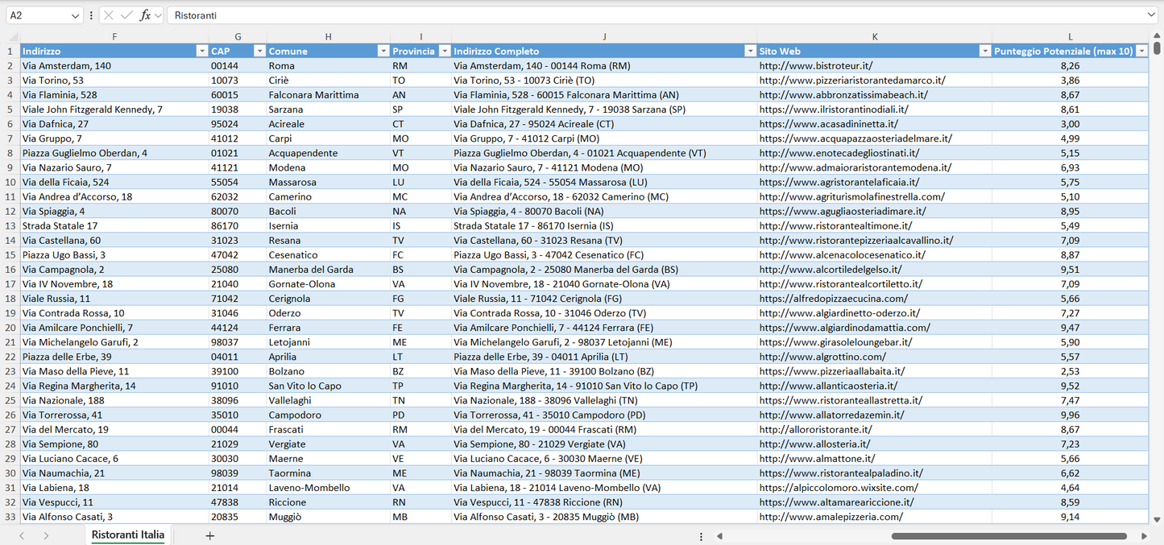Viewport: 1164px width, 545px height.
Task: Open the filter dropdown on the CAP column
Action: [259, 51]
